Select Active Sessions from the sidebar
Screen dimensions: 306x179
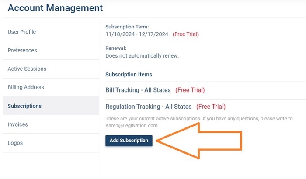point(27,69)
